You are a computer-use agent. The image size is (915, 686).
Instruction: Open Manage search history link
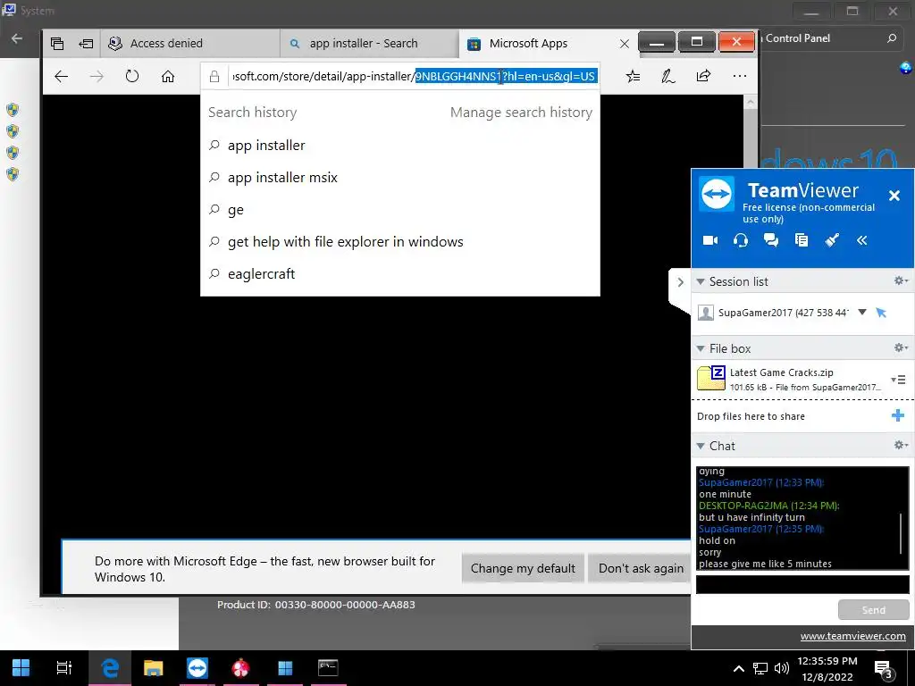pyautogui.click(x=521, y=112)
